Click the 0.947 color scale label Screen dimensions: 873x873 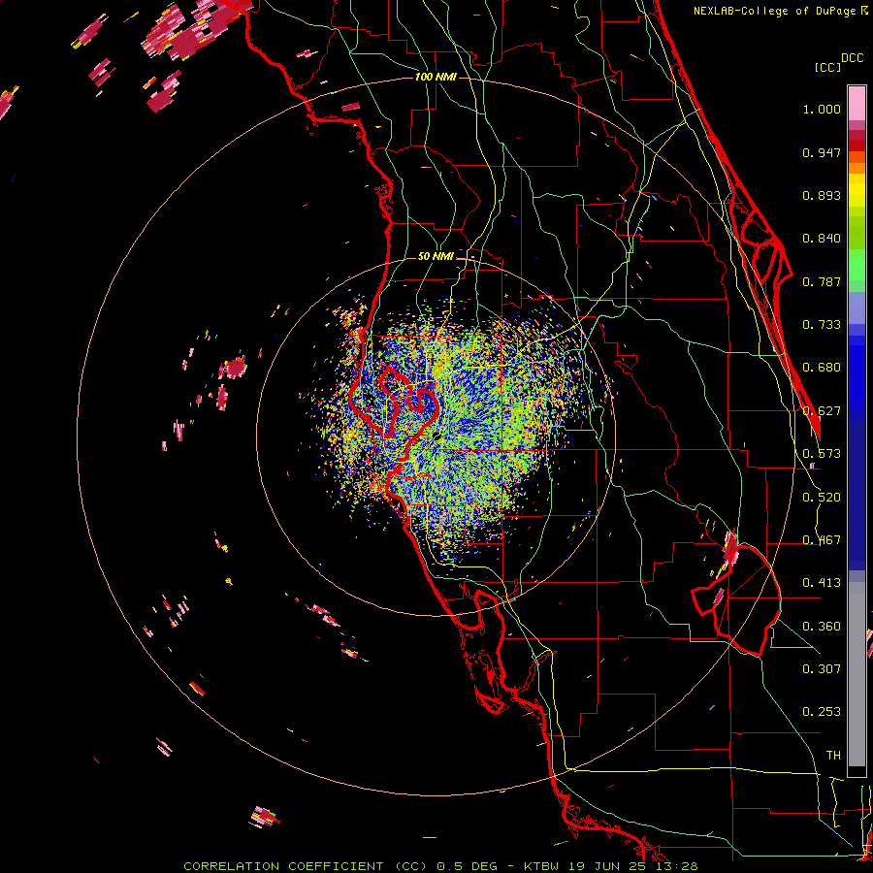(822, 152)
